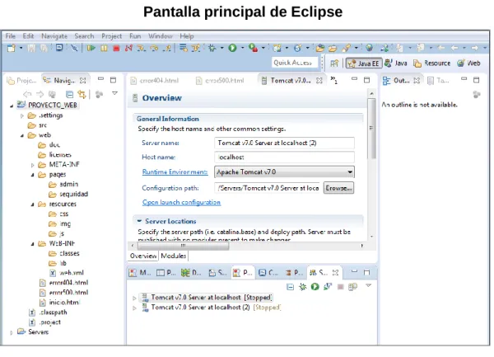Click the New wizard icon in main toolbar
Screen dimensions: 494x357
(12, 48)
